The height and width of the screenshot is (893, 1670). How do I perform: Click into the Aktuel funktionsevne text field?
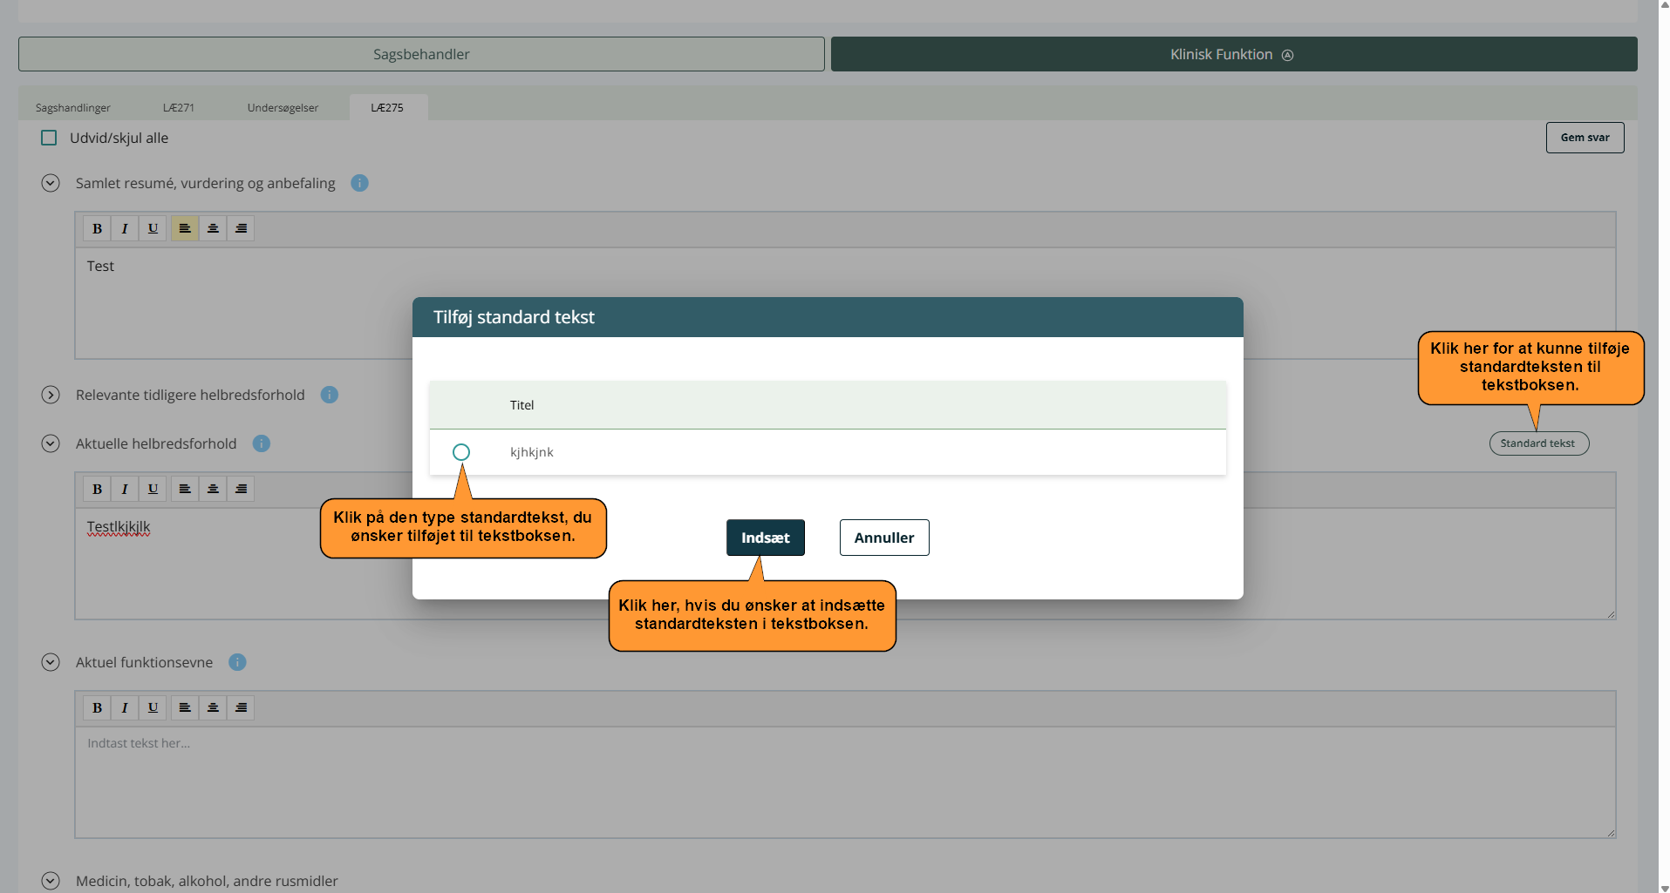tap(844, 781)
